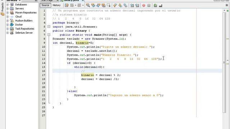Select Maven Repositories in Services tree
Image resolution: width=230 pixels, height=129 pixels.
[26, 13]
